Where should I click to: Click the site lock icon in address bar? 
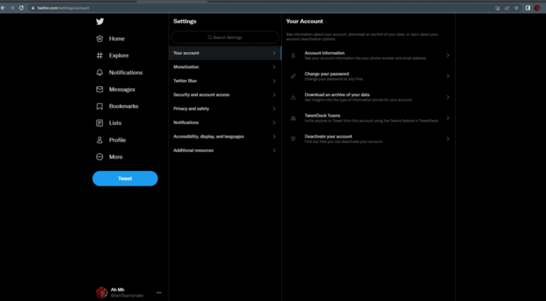pyautogui.click(x=33, y=7)
